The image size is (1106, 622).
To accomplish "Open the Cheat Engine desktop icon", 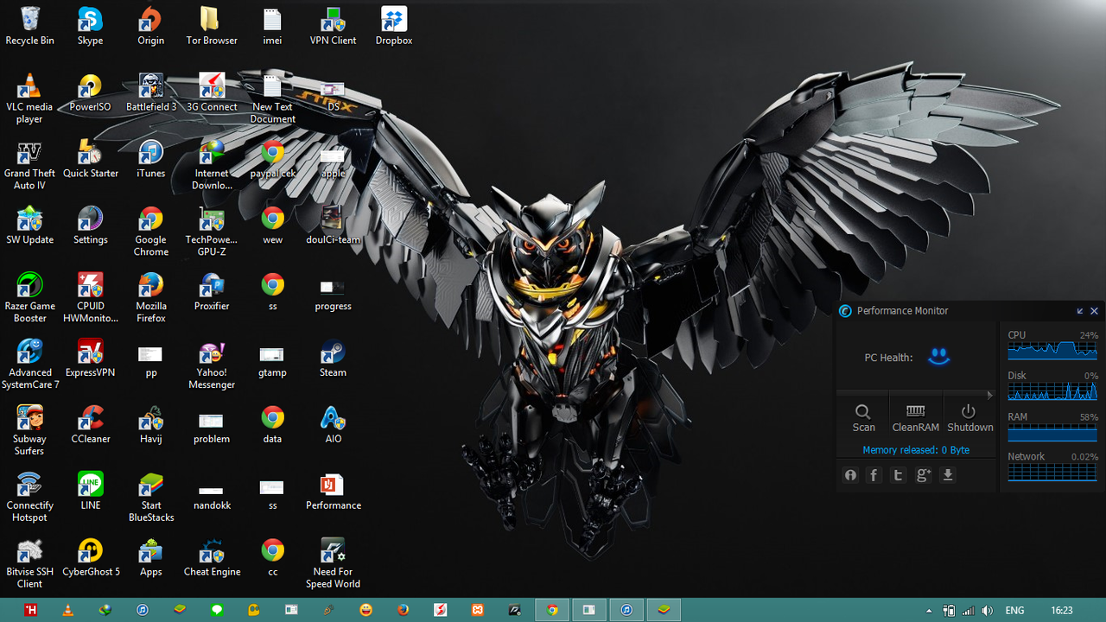I will pos(212,558).
